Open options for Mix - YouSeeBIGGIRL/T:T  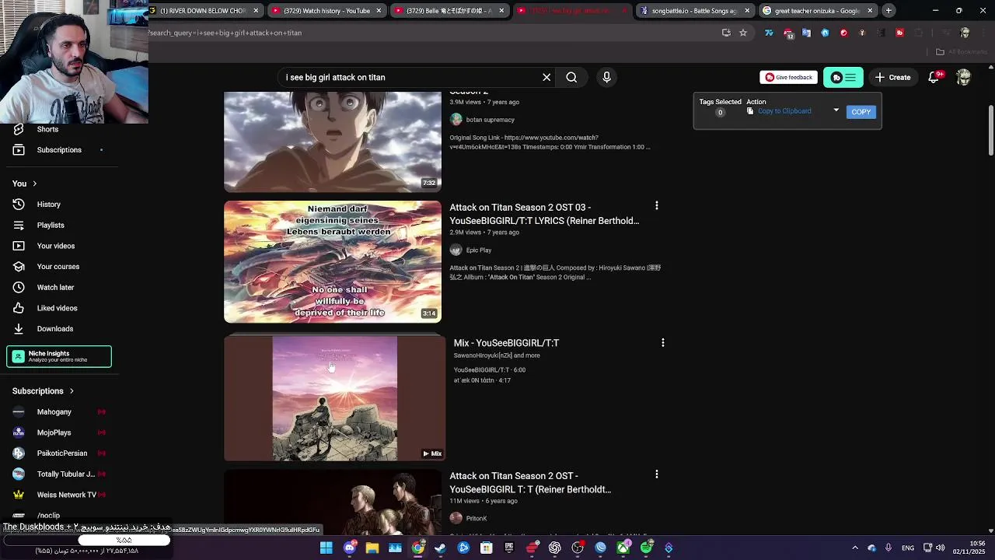click(663, 342)
